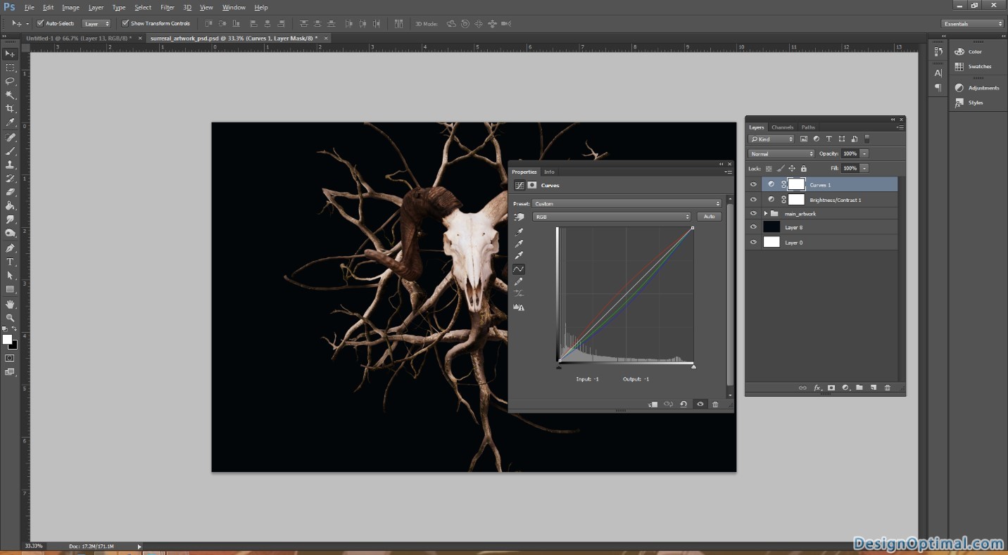The height and width of the screenshot is (555, 1008).
Task: Click the foreground color swatch
Action: tap(7, 340)
